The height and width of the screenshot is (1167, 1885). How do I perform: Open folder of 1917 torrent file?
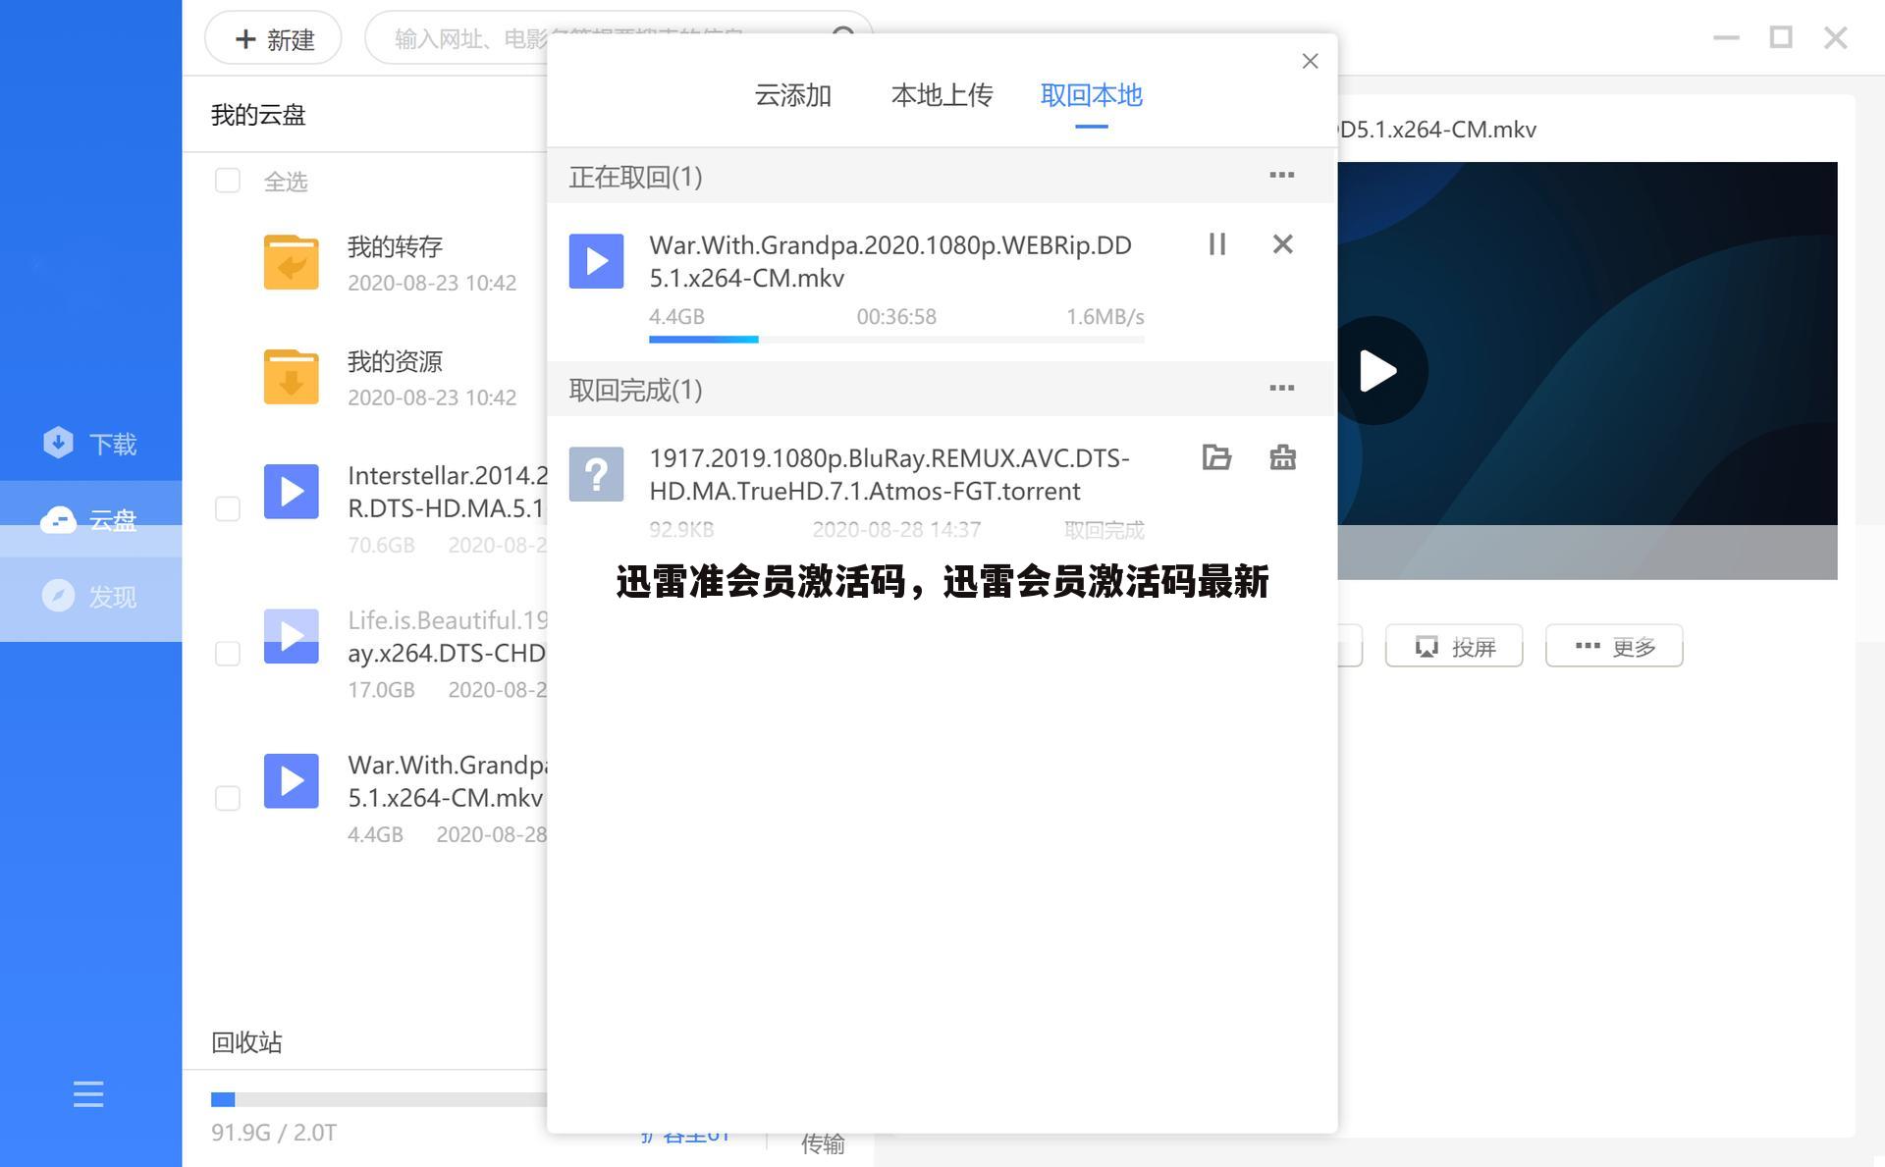pos(1216,457)
